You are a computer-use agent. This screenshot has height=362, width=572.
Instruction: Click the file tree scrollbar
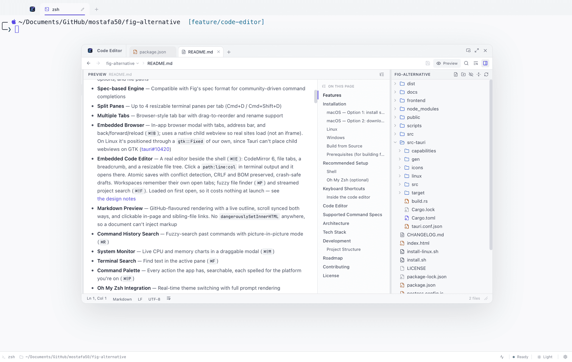click(x=491, y=165)
